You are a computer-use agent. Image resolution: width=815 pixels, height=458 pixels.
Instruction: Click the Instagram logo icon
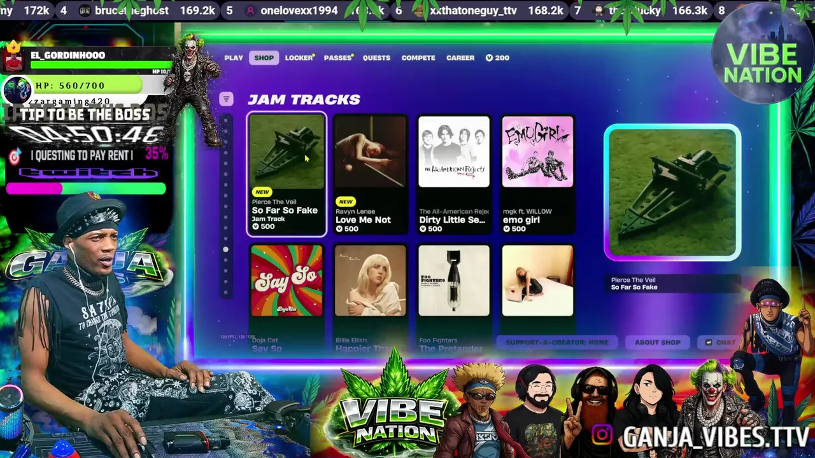pos(602,435)
